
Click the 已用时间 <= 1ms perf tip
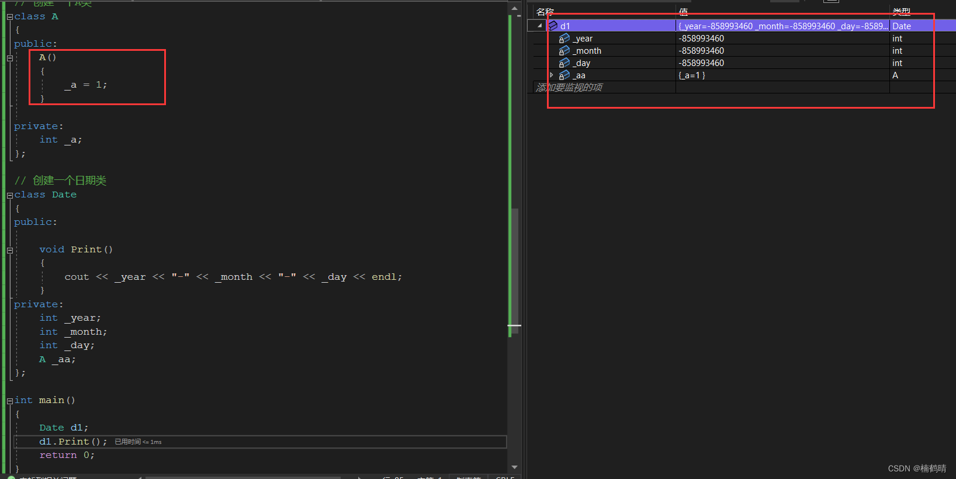click(138, 442)
